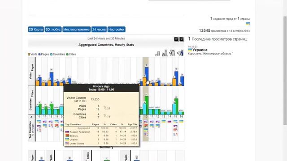Click the Ukraine flag under hour 12
The image size is (287, 161).
click(x=157, y=126)
